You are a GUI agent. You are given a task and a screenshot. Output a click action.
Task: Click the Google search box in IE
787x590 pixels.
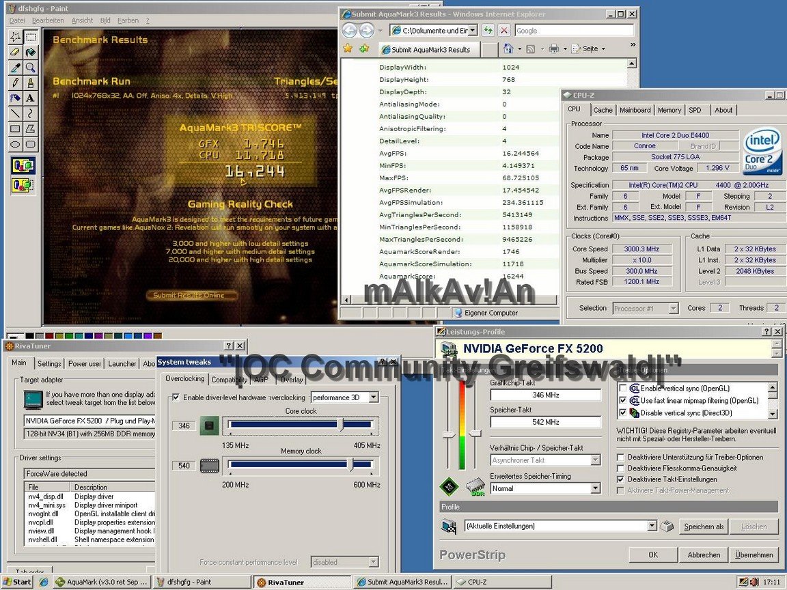click(x=574, y=31)
